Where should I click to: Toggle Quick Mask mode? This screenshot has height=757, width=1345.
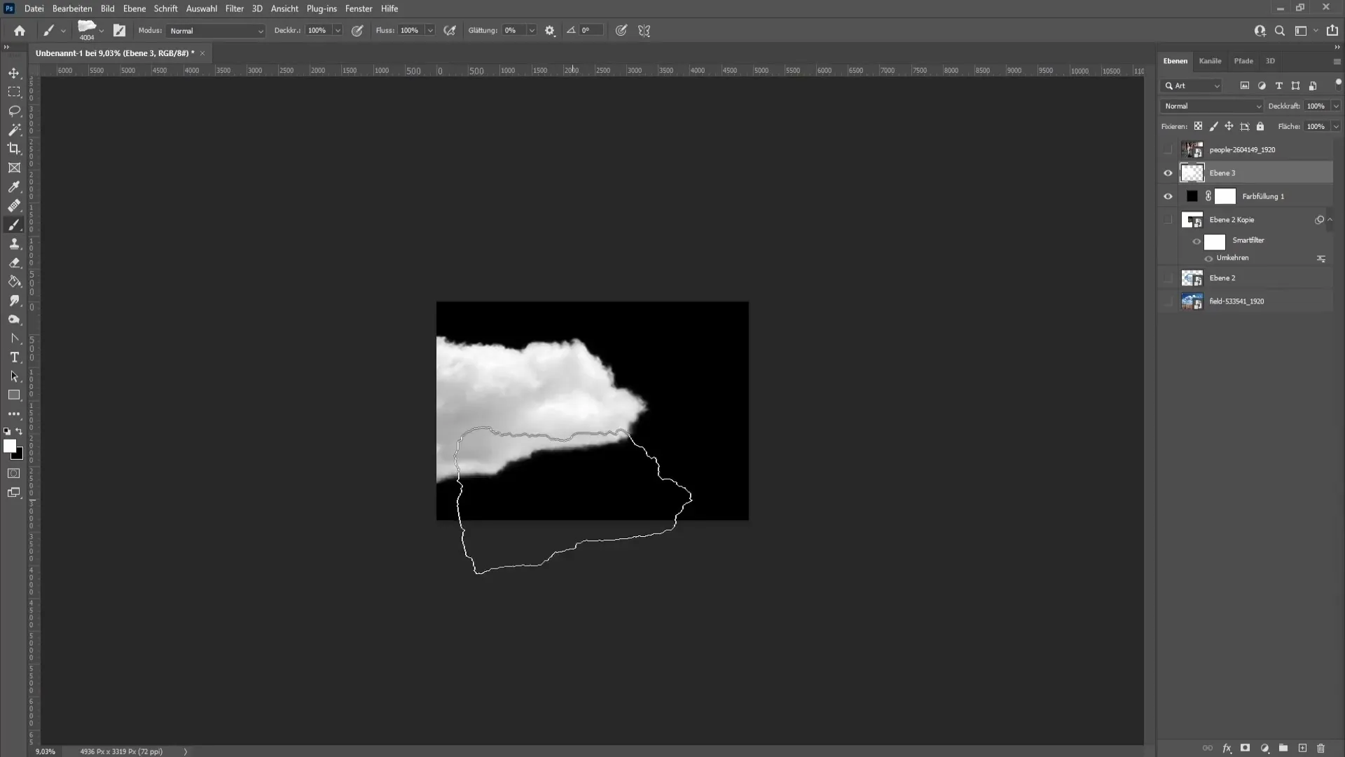[x=14, y=474]
